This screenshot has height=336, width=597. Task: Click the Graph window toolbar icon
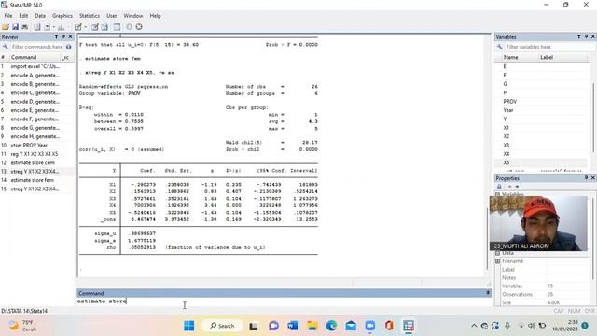[x=61, y=27]
